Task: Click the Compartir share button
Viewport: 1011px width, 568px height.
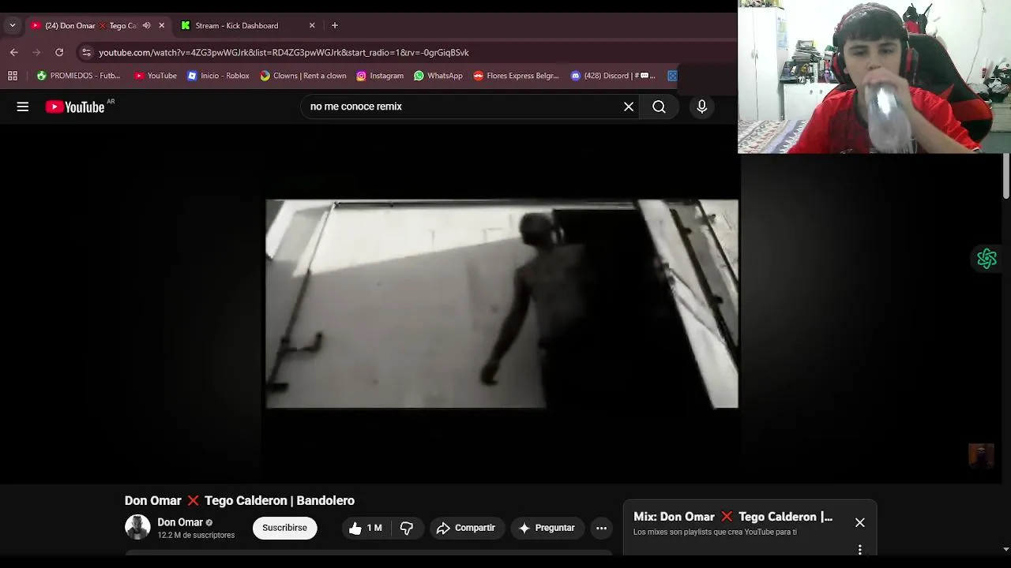Action: point(466,528)
